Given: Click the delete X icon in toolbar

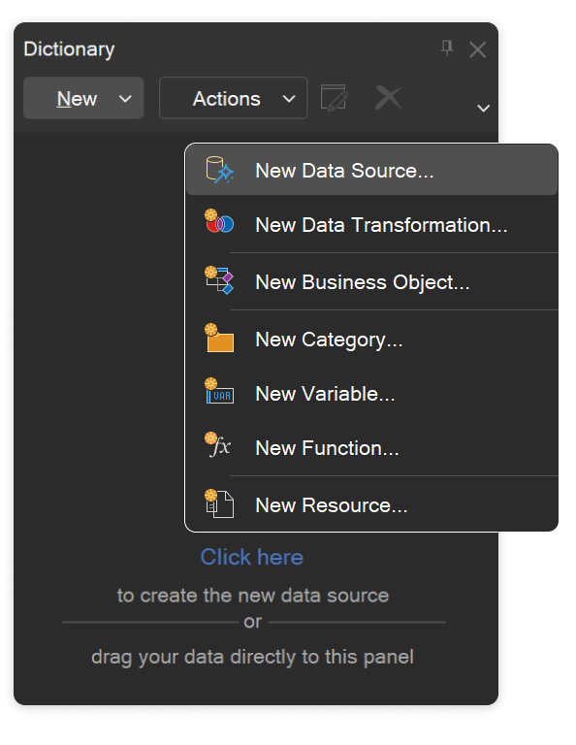Looking at the screenshot, I should tap(389, 98).
